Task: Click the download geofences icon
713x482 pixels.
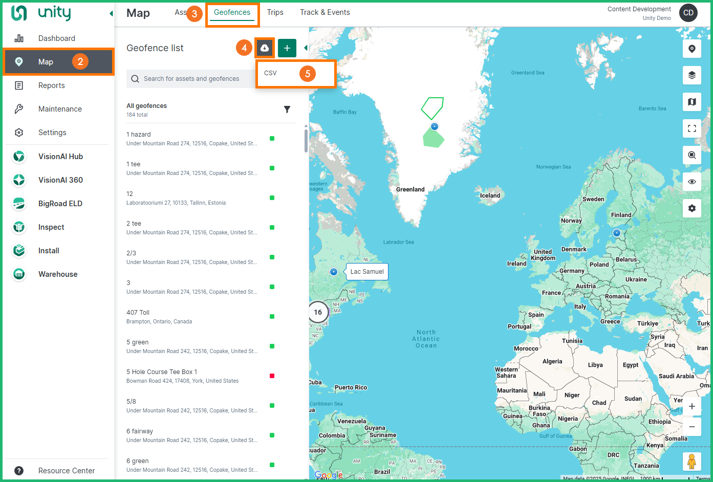Action: point(265,48)
